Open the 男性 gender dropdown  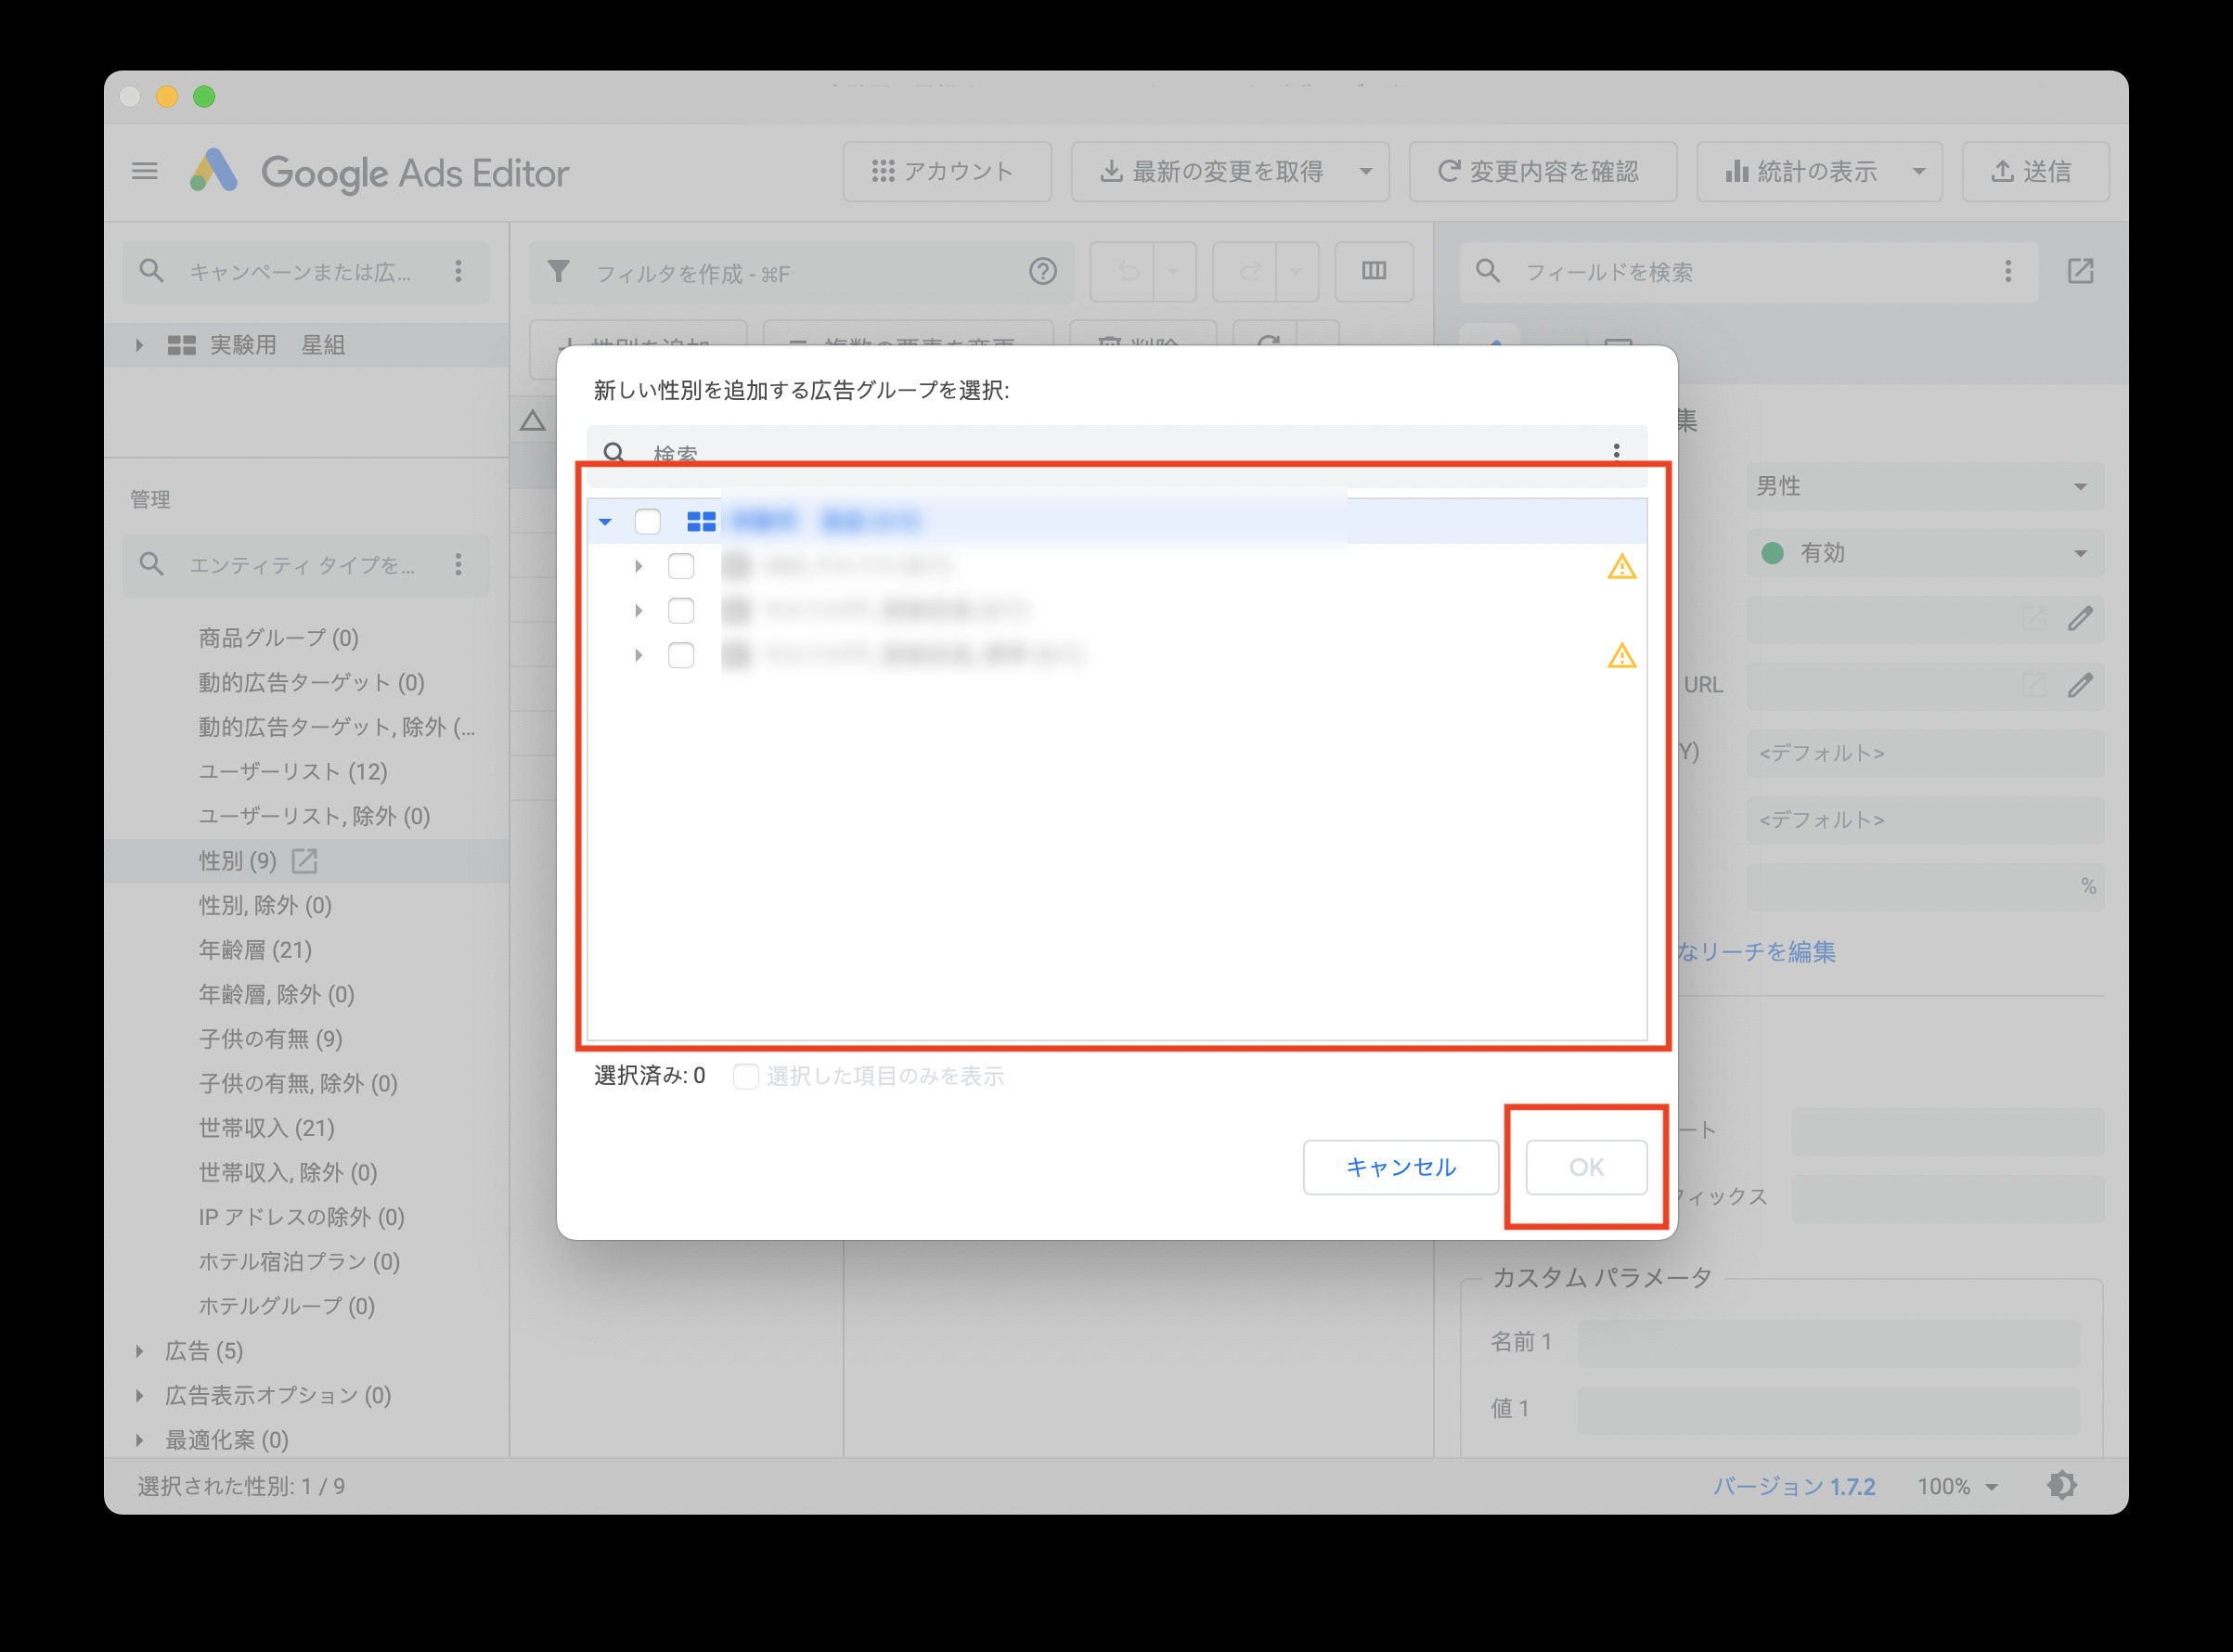1924,486
